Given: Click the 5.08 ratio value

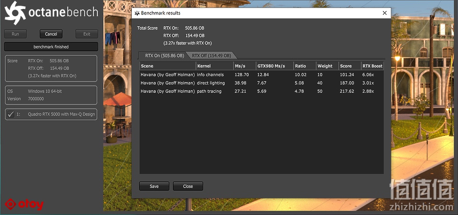Looking at the screenshot, I should point(299,83).
